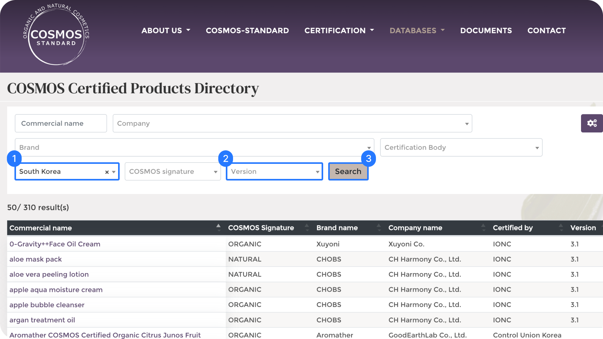This screenshot has width=603, height=339.
Task: Sort by Commercial name column arrows
Action: [x=219, y=228]
